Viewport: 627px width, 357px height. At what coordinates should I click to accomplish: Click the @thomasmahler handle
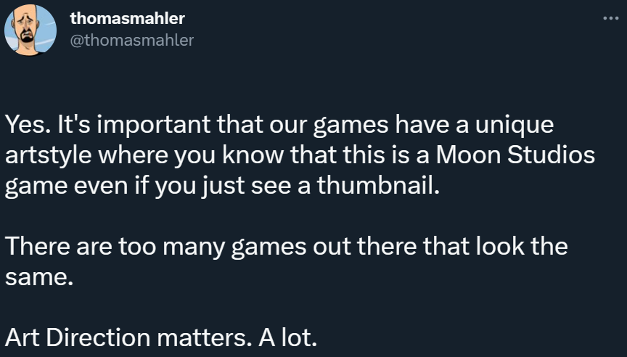131,41
